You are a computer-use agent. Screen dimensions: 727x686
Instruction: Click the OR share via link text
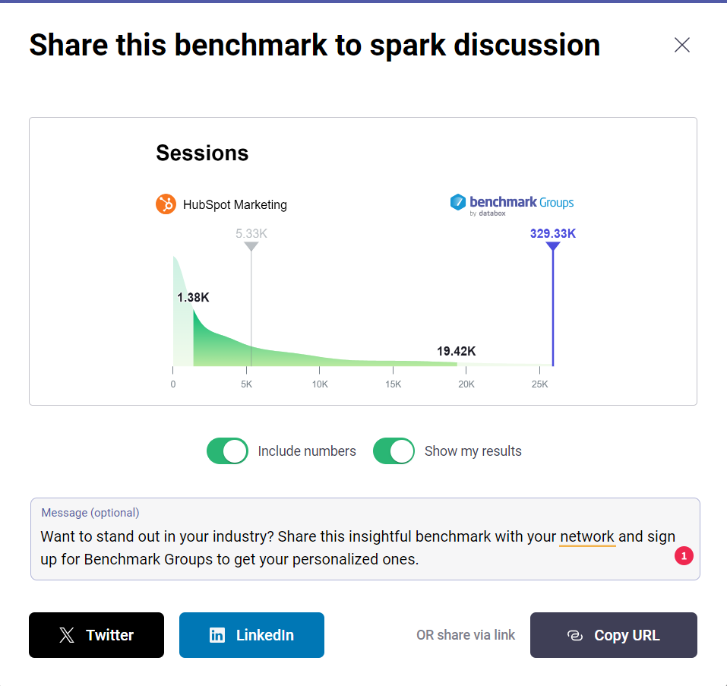pyautogui.click(x=466, y=635)
